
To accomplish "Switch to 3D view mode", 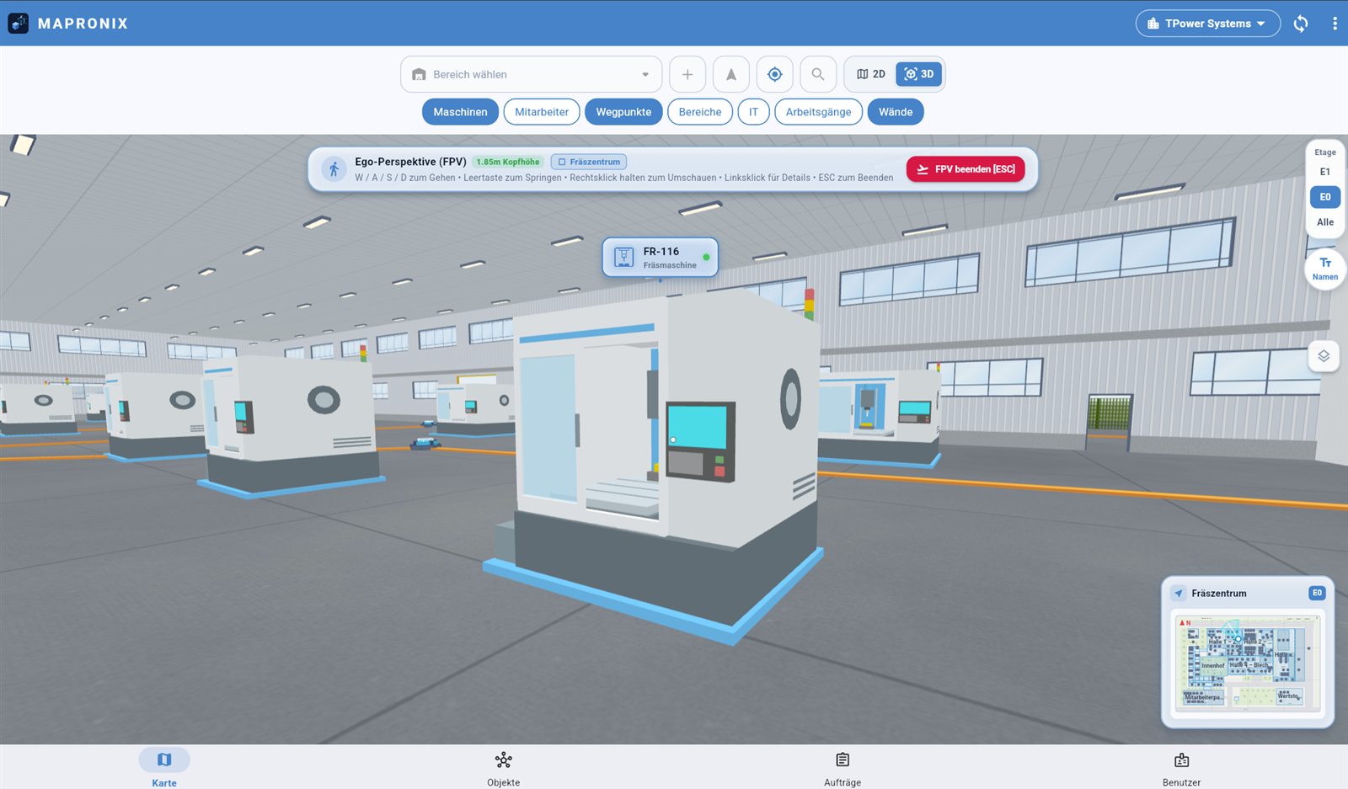I will [918, 74].
